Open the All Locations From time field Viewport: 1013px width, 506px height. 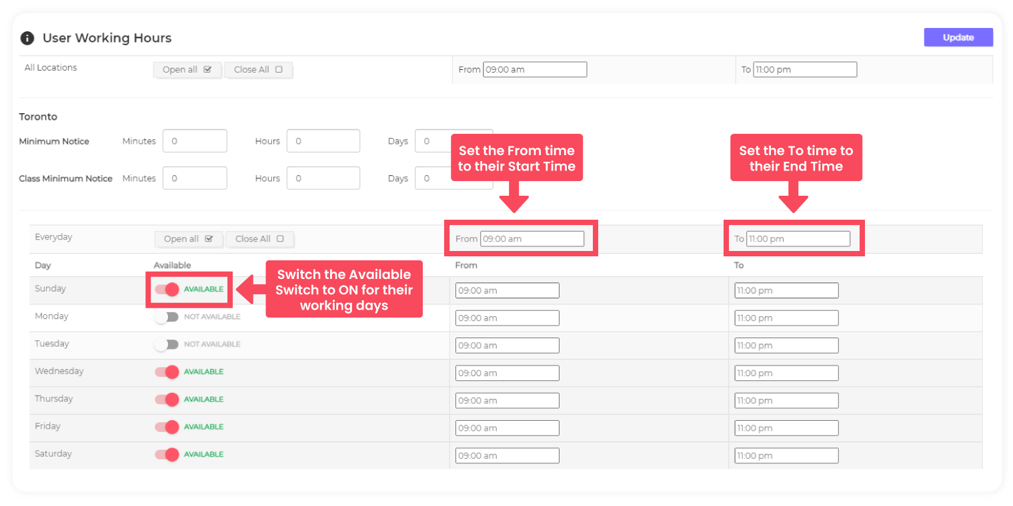click(x=534, y=70)
